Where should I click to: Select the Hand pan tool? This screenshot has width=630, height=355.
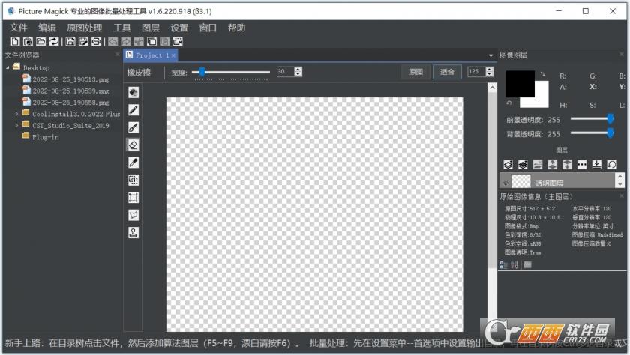coord(133,92)
